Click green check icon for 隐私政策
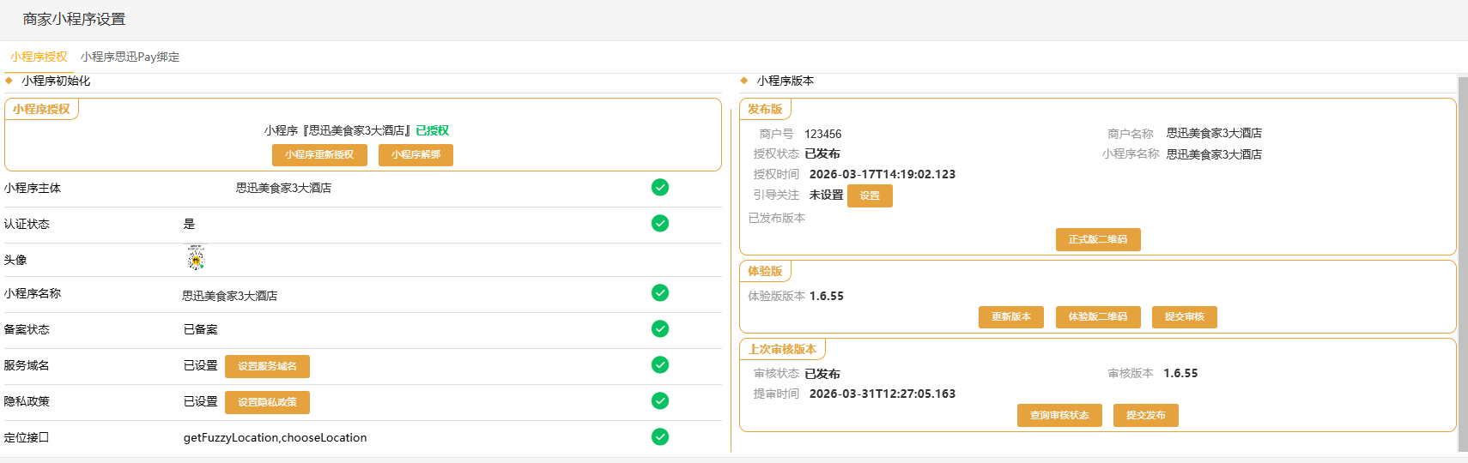Screen dimensions: 1468x463 coord(659,401)
